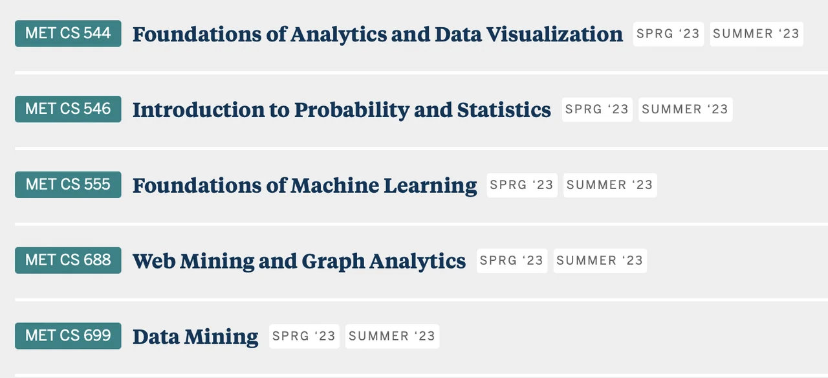
Task: Select SPRG '23 tag for Web Mining
Action: tap(512, 261)
